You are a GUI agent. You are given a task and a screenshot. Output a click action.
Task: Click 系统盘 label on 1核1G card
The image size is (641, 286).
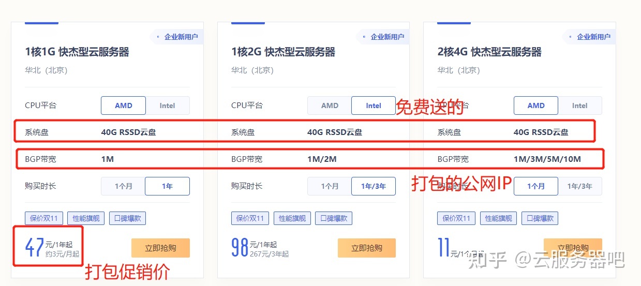click(36, 132)
